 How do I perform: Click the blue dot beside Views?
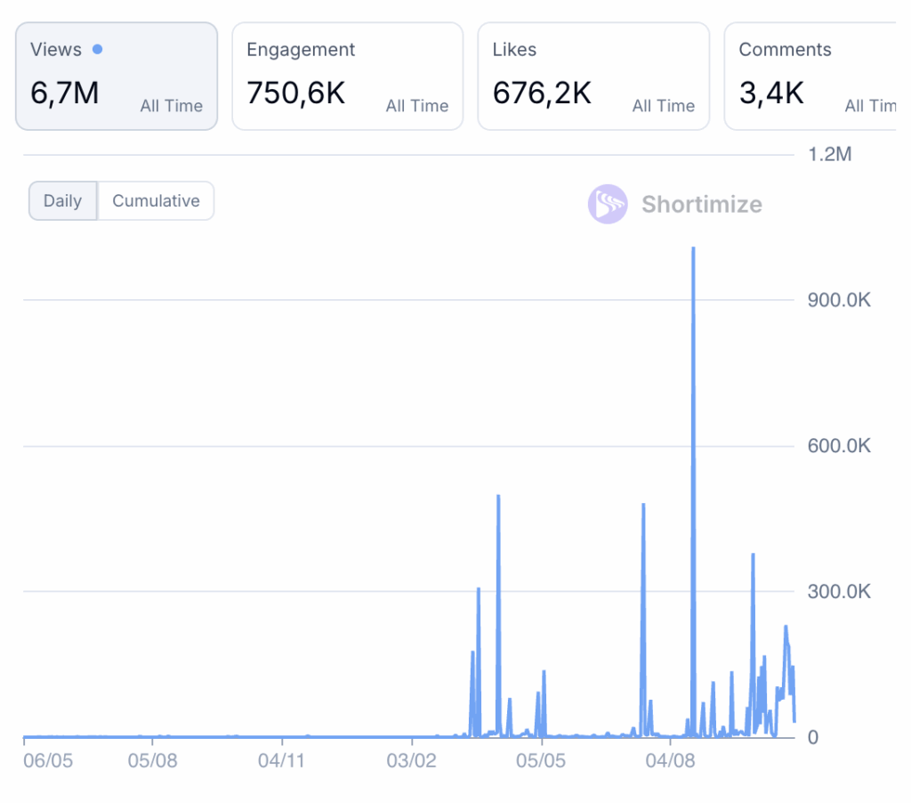97,50
